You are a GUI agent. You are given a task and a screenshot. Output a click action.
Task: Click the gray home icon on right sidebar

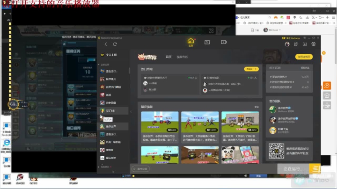[327, 95]
